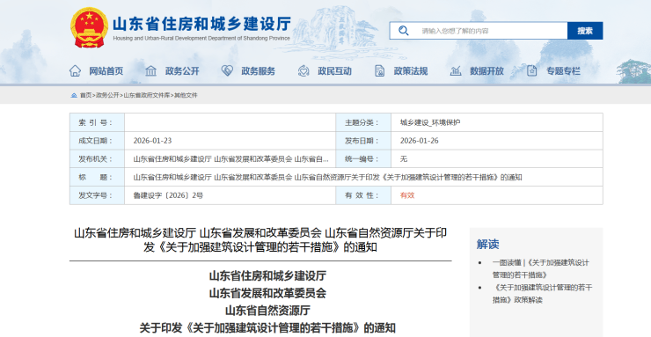Screen dimensions: 651x337
Task: Click the national emblem logo
Action: (x=89, y=27)
